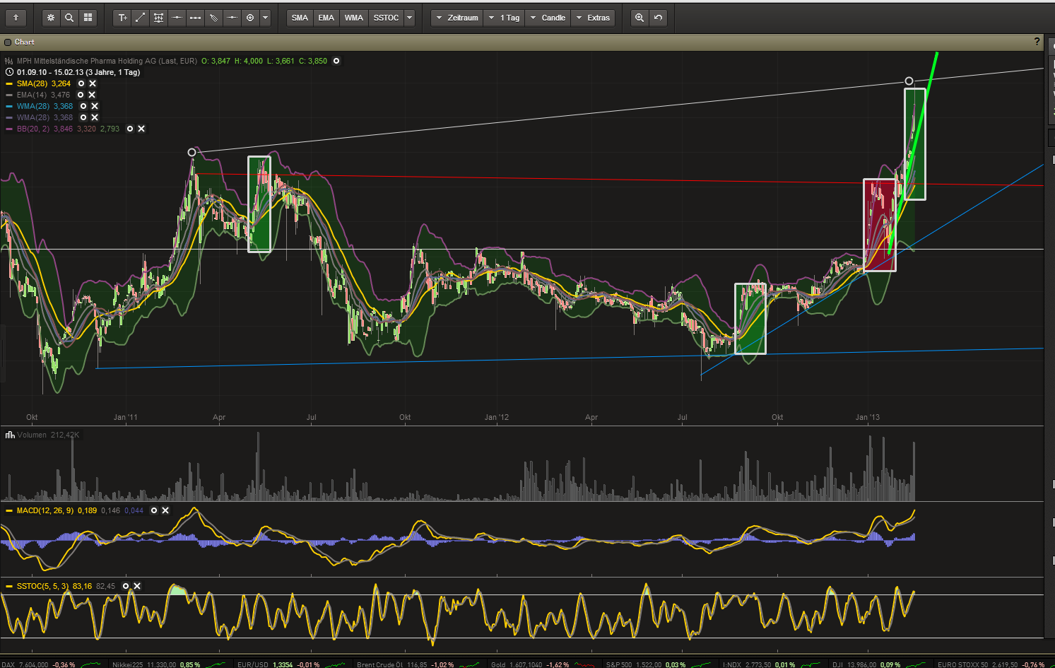This screenshot has width=1055, height=668.
Task: Click the gray EMA(14) color marker
Action: click(9, 95)
